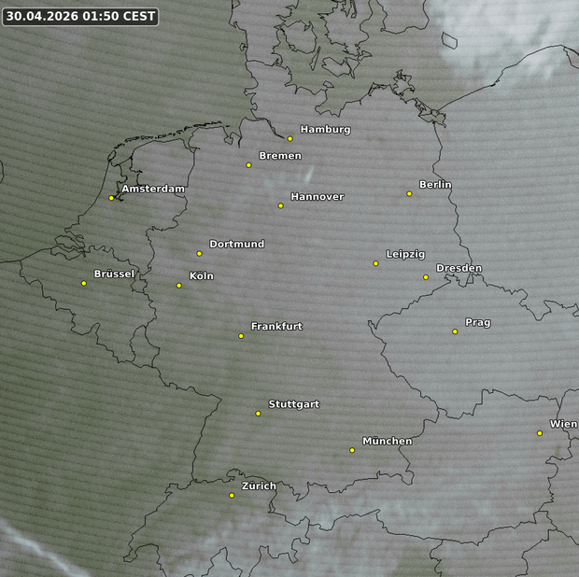Click the Zürich city marker dot
579x577 pixels.
click(x=232, y=495)
